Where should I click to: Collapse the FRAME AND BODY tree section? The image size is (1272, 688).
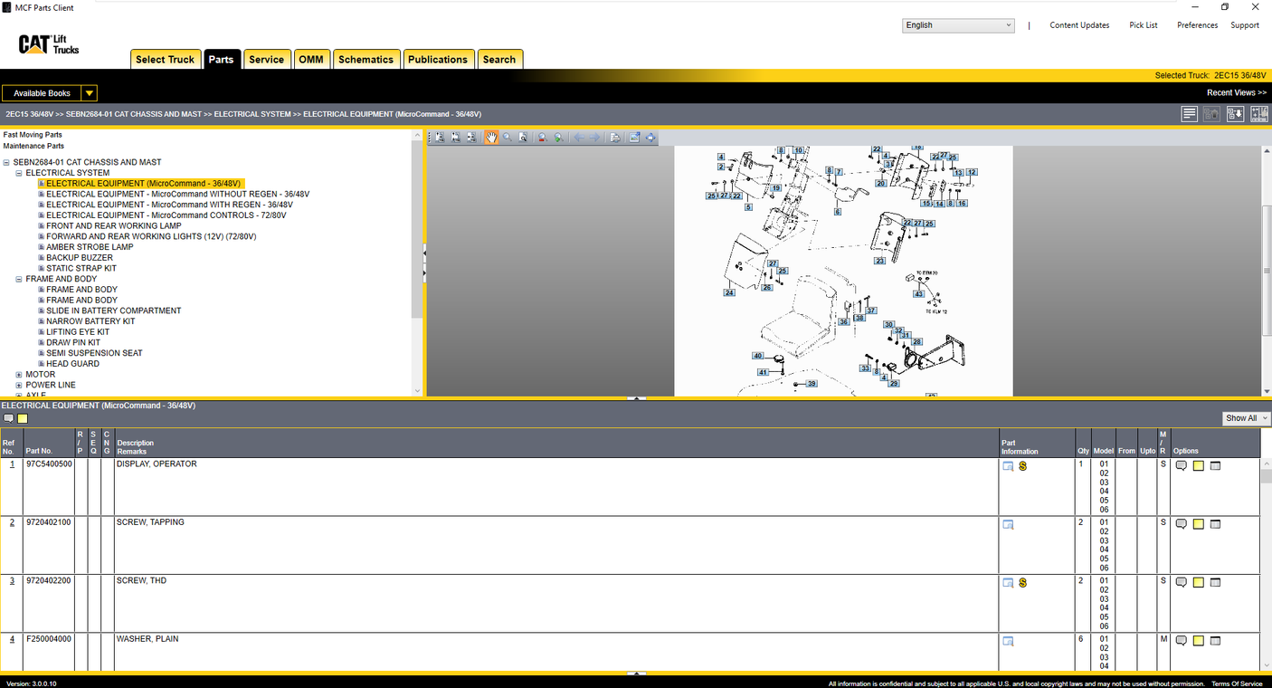click(20, 278)
